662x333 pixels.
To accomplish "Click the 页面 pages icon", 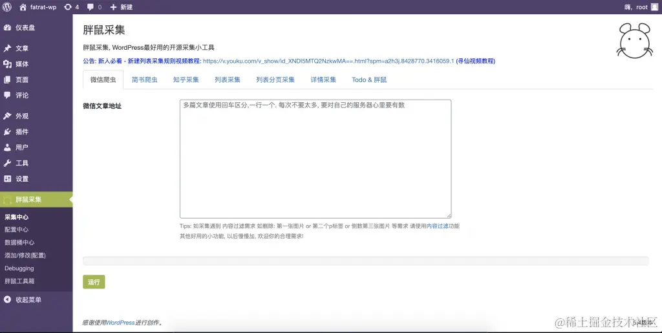I will click(x=7, y=80).
